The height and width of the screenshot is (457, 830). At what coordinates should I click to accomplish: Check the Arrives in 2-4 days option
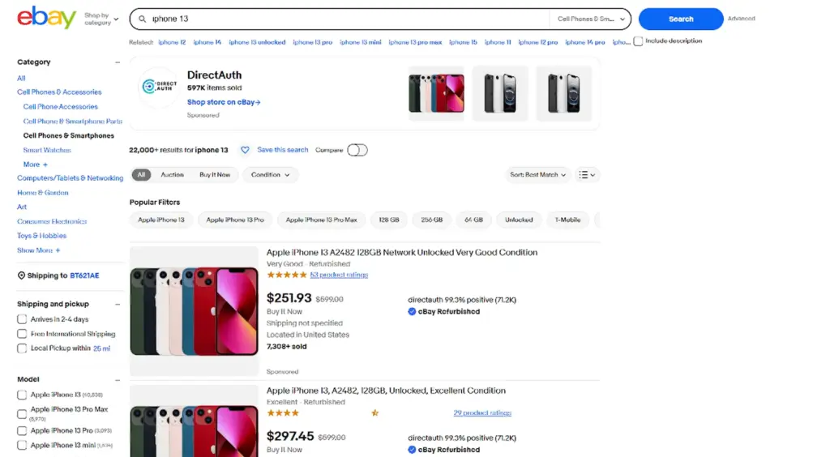(x=22, y=319)
